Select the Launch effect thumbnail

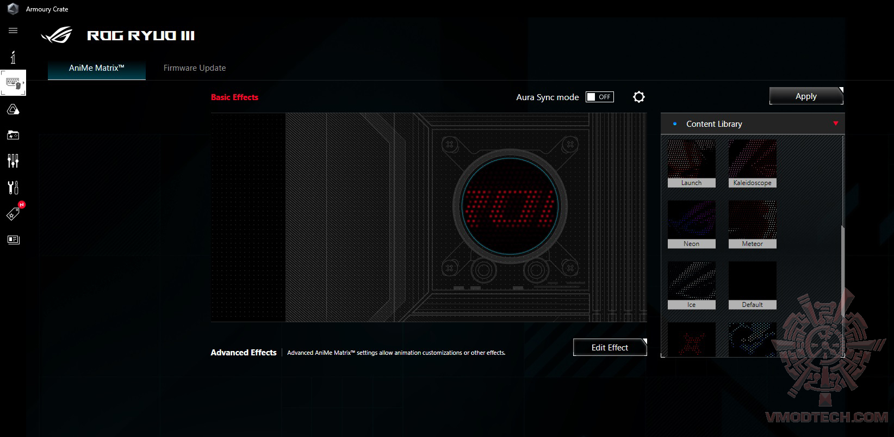692,163
